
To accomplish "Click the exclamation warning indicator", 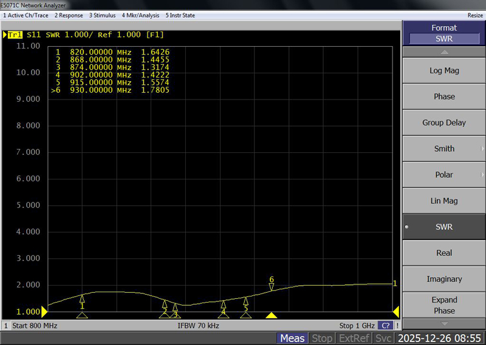I will click(397, 326).
